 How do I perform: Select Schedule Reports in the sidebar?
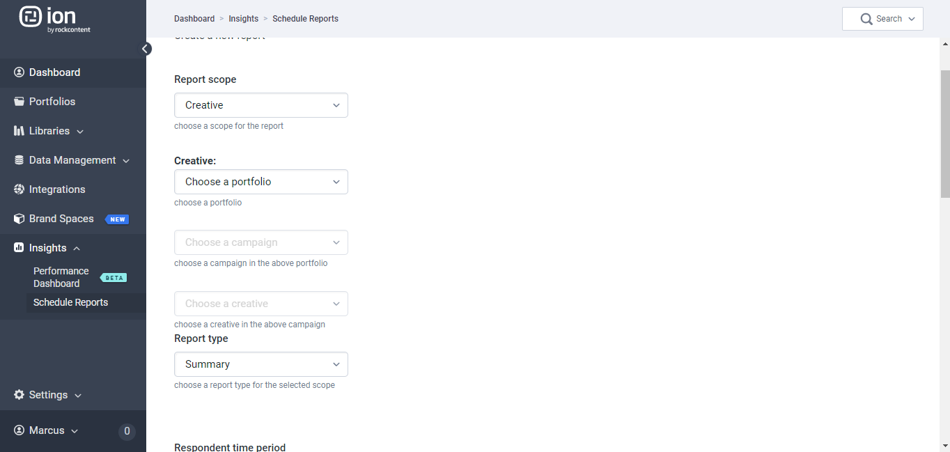click(x=71, y=302)
